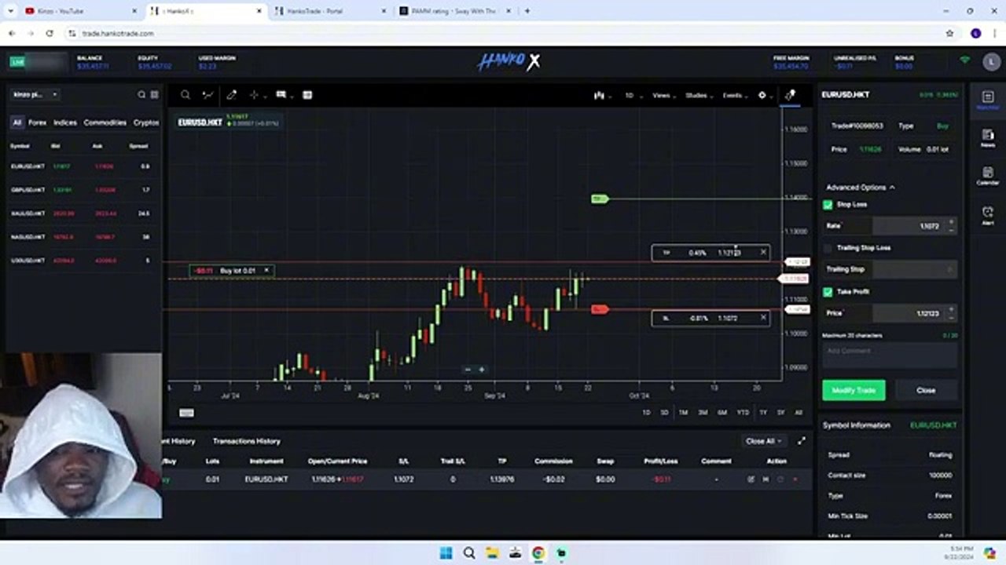Switch to Transactions History tab
This screenshot has height=565, width=1006.
tap(246, 441)
